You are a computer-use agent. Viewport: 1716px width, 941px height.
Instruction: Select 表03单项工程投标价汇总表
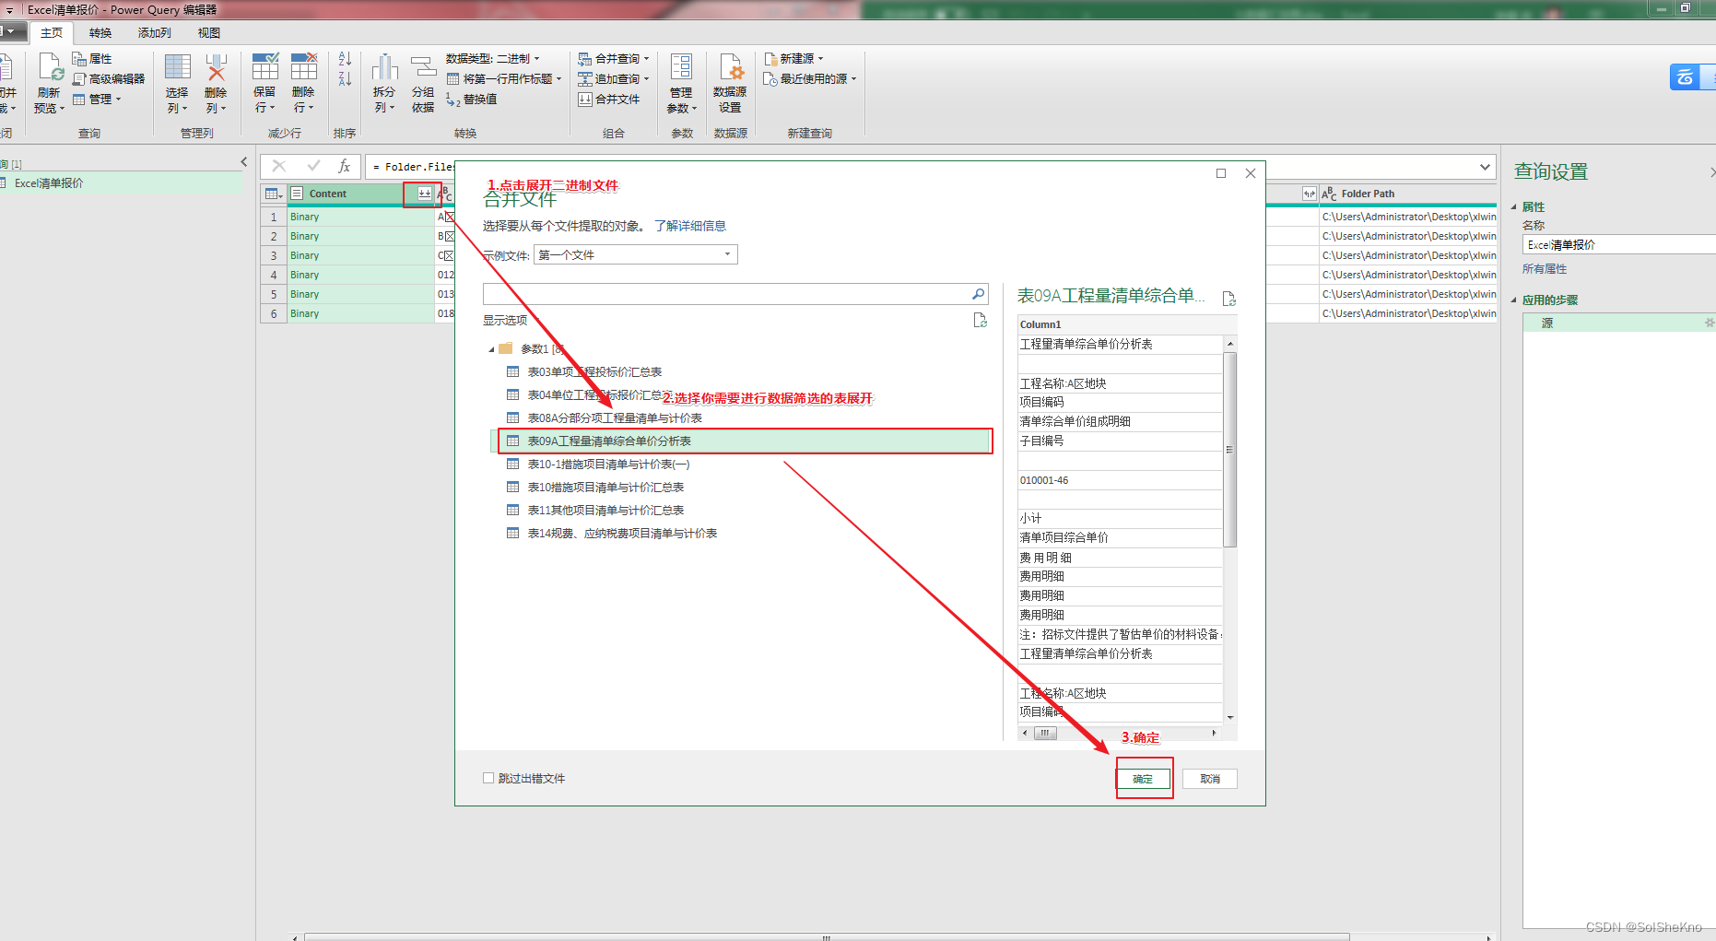[x=594, y=372]
